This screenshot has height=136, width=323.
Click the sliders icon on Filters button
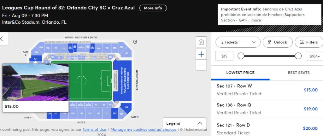[x=302, y=42]
